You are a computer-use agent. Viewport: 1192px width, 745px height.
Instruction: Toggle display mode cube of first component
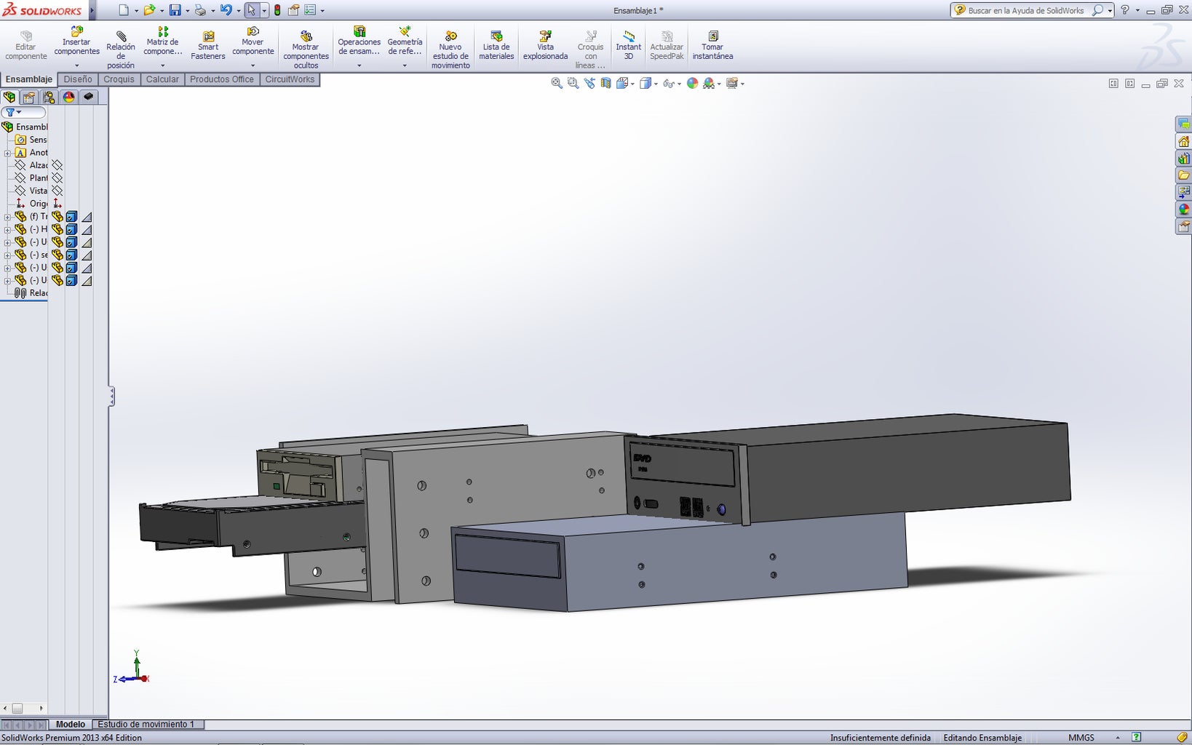71,217
